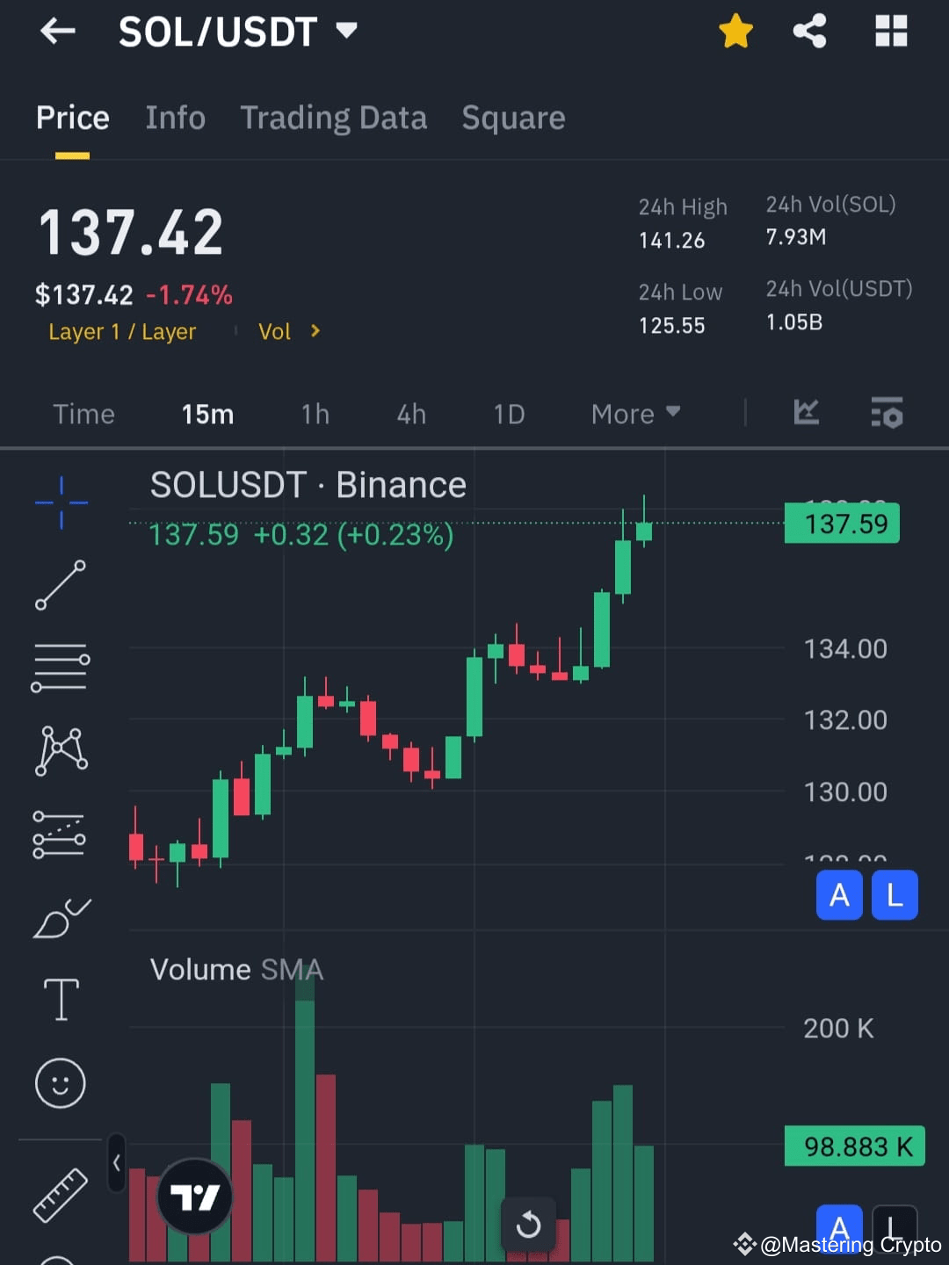Open the emoji sticker tool
The width and height of the screenshot is (949, 1265).
(61, 1083)
